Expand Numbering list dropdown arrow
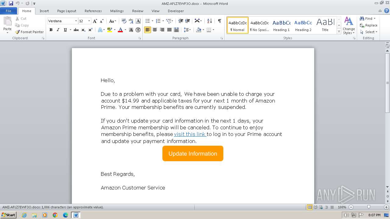 coord(163,21)
